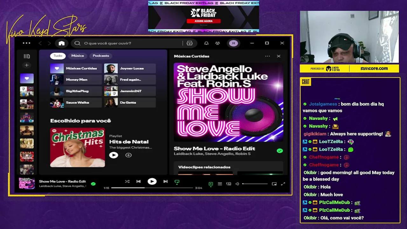Click the Okibir 'Much love' chat message
Screen dimensions: 407x229
tap(323, 195)
